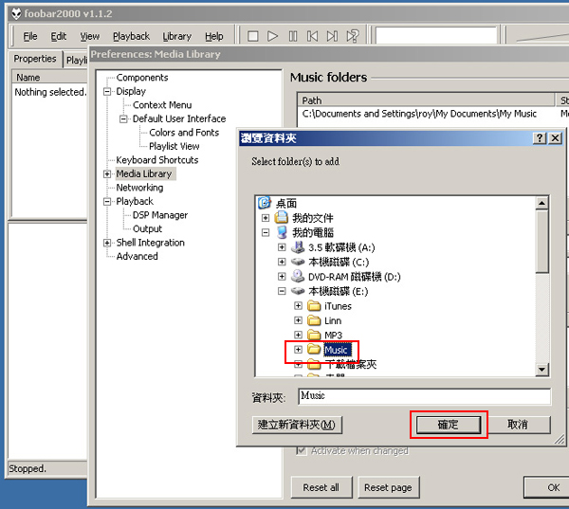This screenshot has height=509, width=569.
Task: Switch to the Properties tab
Action: (x=35, y=59)
